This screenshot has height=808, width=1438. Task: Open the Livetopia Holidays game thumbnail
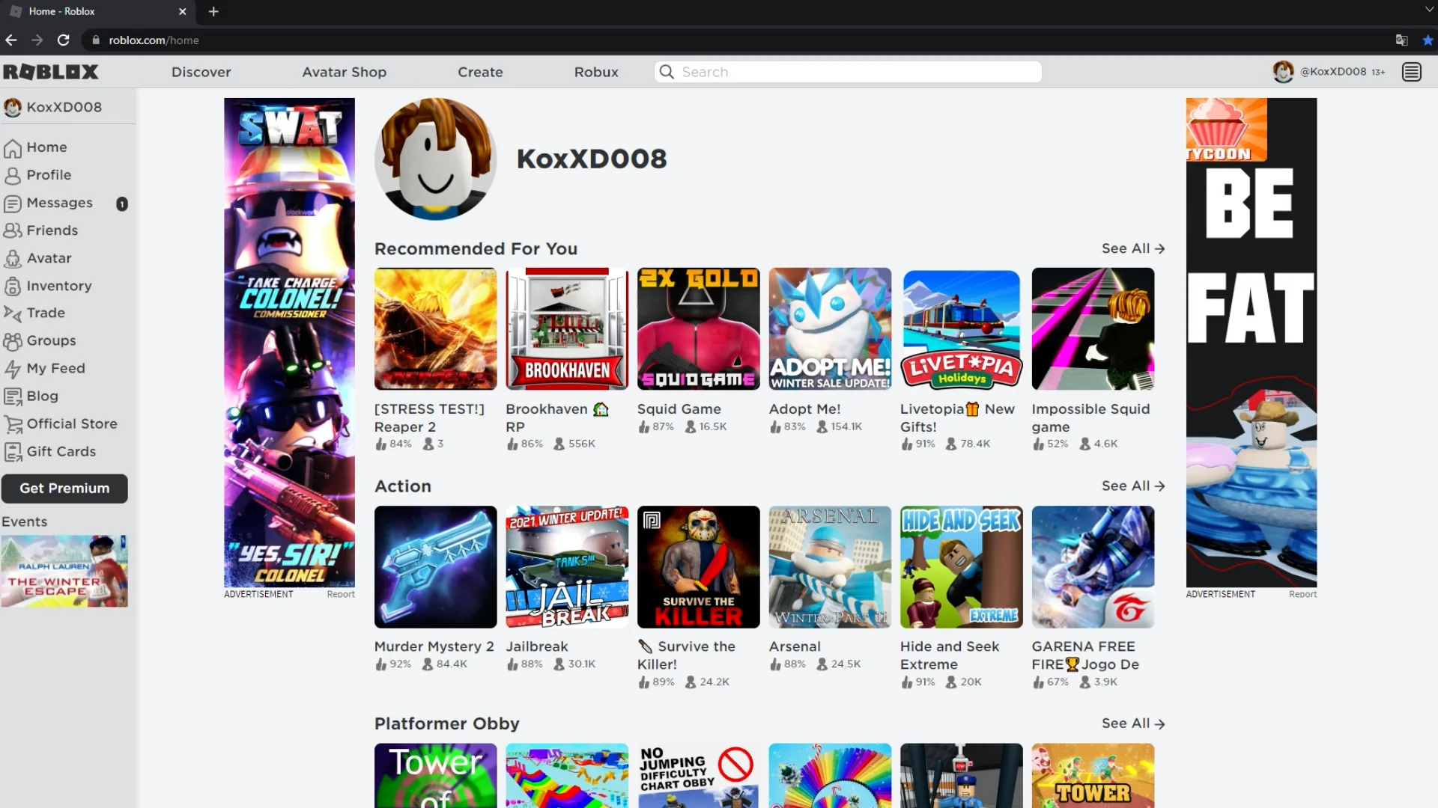(962, 329)
